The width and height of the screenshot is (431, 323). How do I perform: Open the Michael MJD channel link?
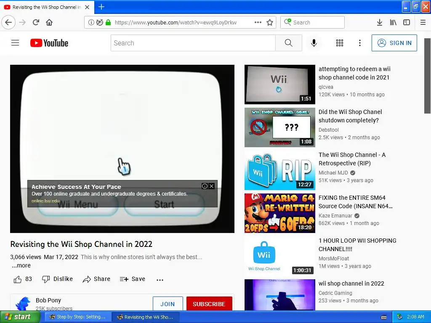point(333,173)
